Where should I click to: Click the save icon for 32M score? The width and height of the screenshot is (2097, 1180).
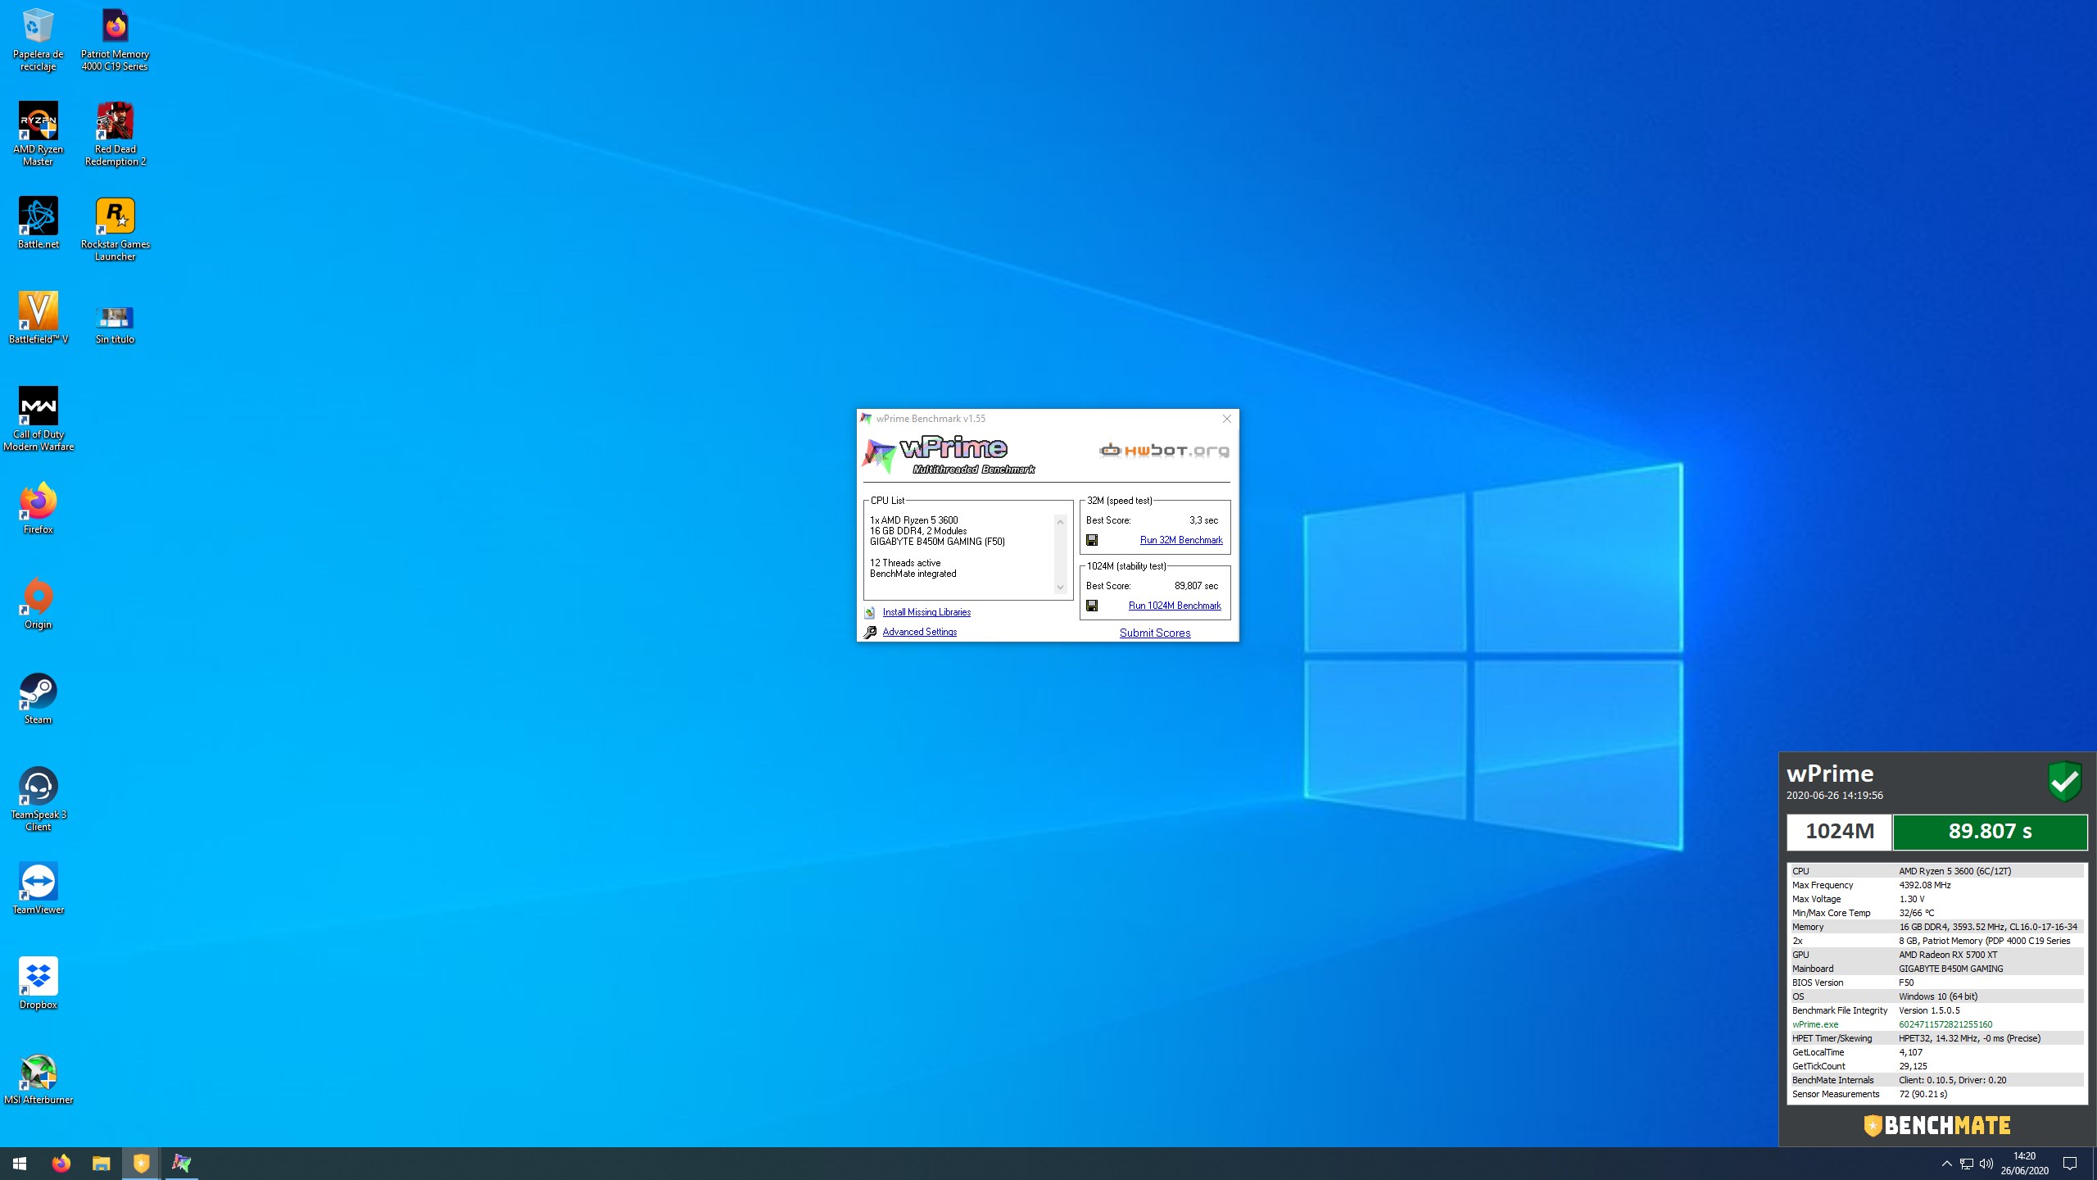(x=1092, y=540)
